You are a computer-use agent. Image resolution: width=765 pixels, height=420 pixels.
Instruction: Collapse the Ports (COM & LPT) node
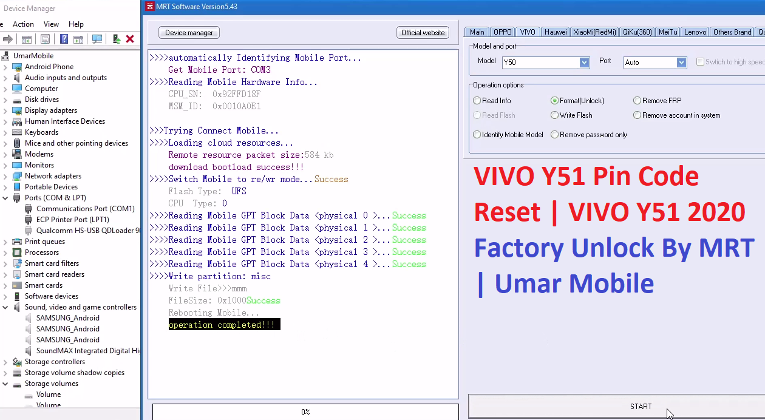tap(5, 198)
